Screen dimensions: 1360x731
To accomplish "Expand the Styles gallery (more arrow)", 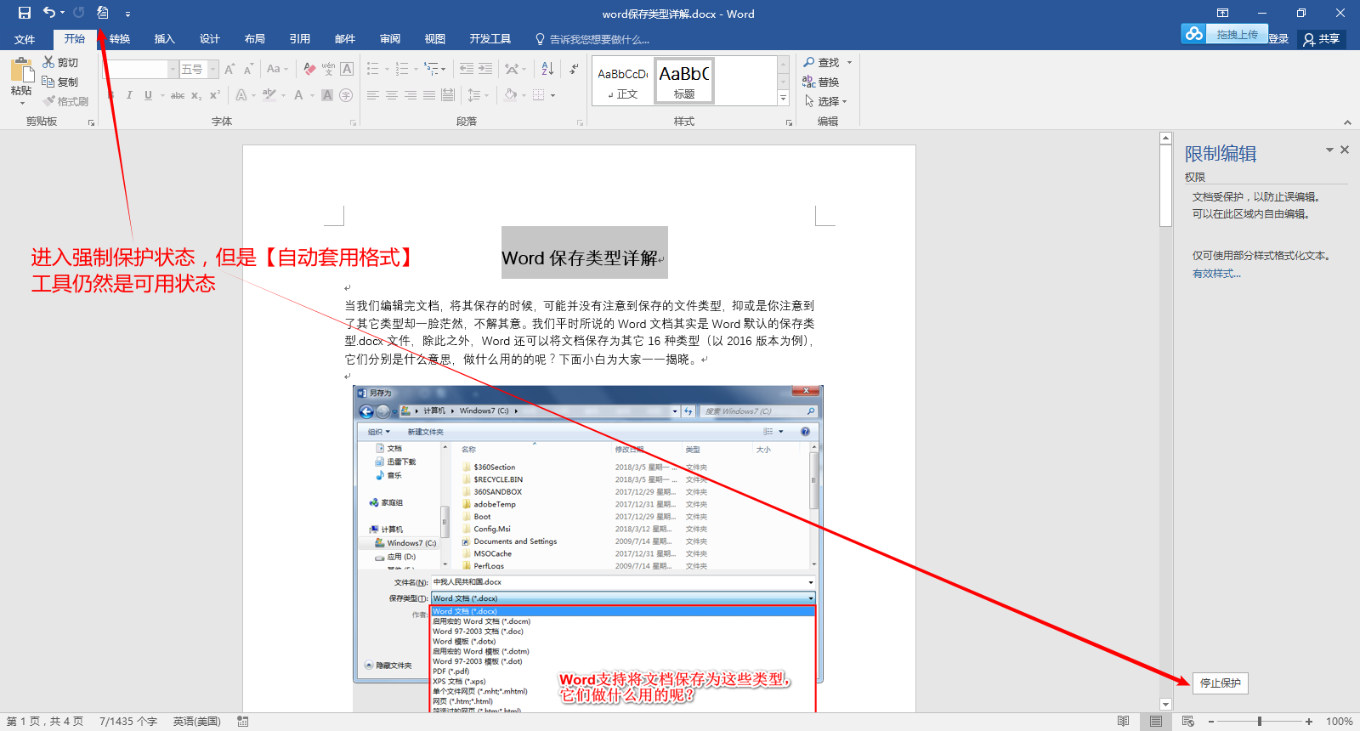I will pyautogui.click(x=784, y=99).
